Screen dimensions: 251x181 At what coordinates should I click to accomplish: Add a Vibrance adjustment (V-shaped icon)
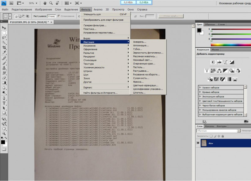tap(207, 70)
